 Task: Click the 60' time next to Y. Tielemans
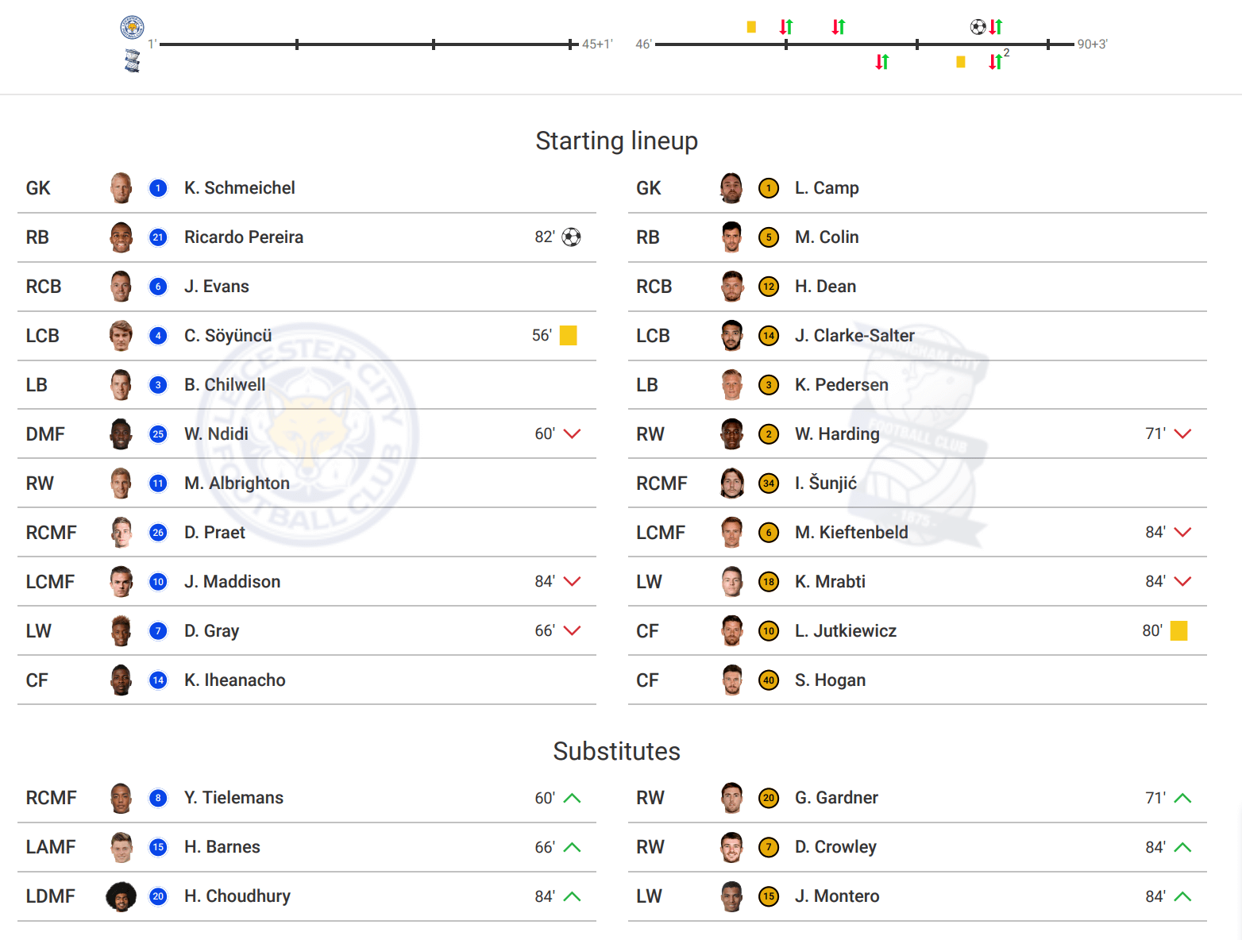tap(545, 798)
